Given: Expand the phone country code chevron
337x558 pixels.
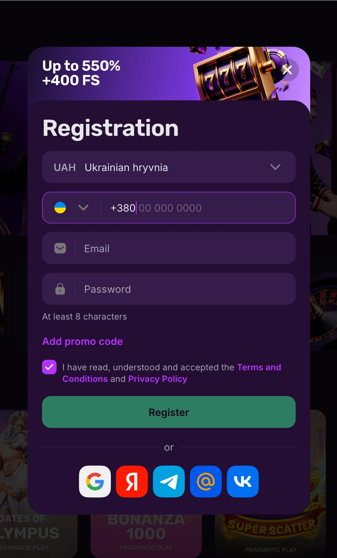Looking at the screenshot, I should pos(83,208).
